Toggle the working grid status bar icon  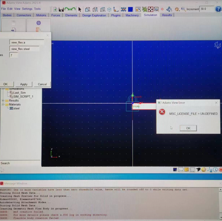(x=192, y=170)
